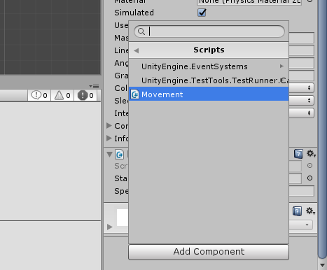This screenshot has width=327, height=270.
Task: Click the Movement C# file icon
Action: pyautogui.click(x=134, y=94)
